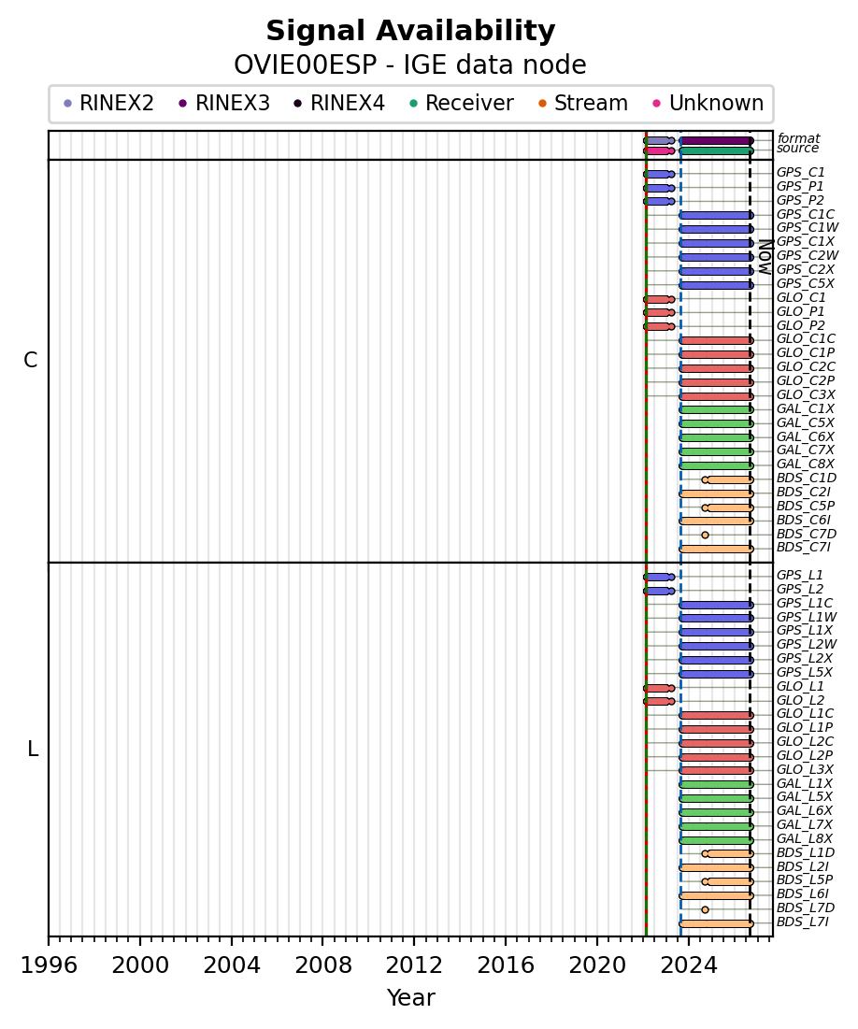
Task: Click the GPS_C1C availability bar
Action: pyautogui.click(x=716, y=215)
